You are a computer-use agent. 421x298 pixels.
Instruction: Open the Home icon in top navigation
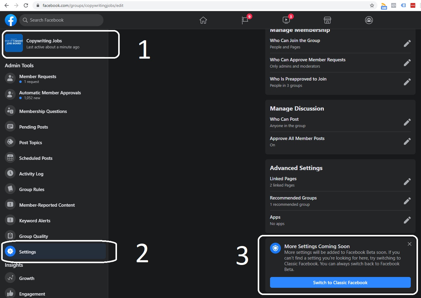203,20
